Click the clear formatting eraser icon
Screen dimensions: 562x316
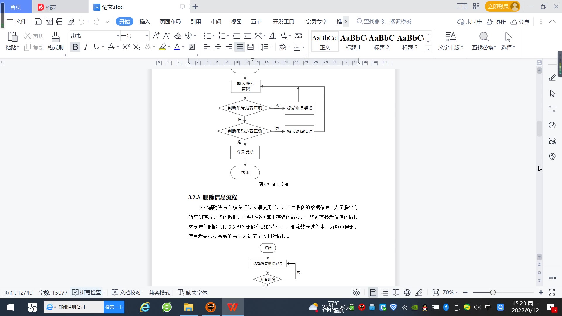click(x=177, y=36)
